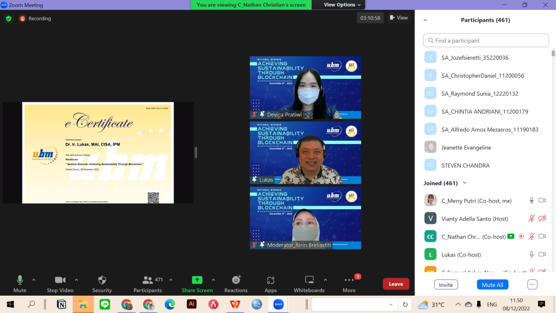Open Microsoft Edge from the taskbar

(x=170, y=304)
